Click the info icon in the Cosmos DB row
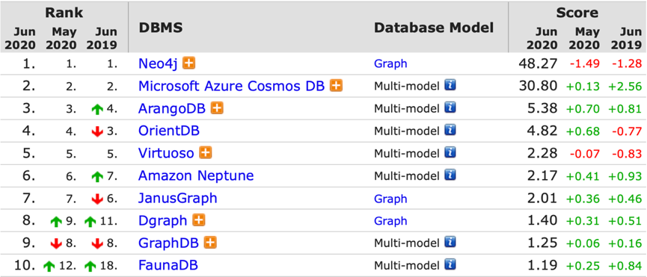 (x=450, y=86)
